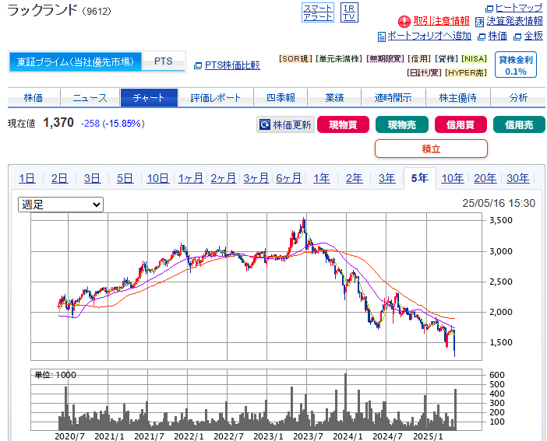Click the chart timestamp 25/05/16 15:30
This screenshot has width=547, height=441.
pos(499,203)
